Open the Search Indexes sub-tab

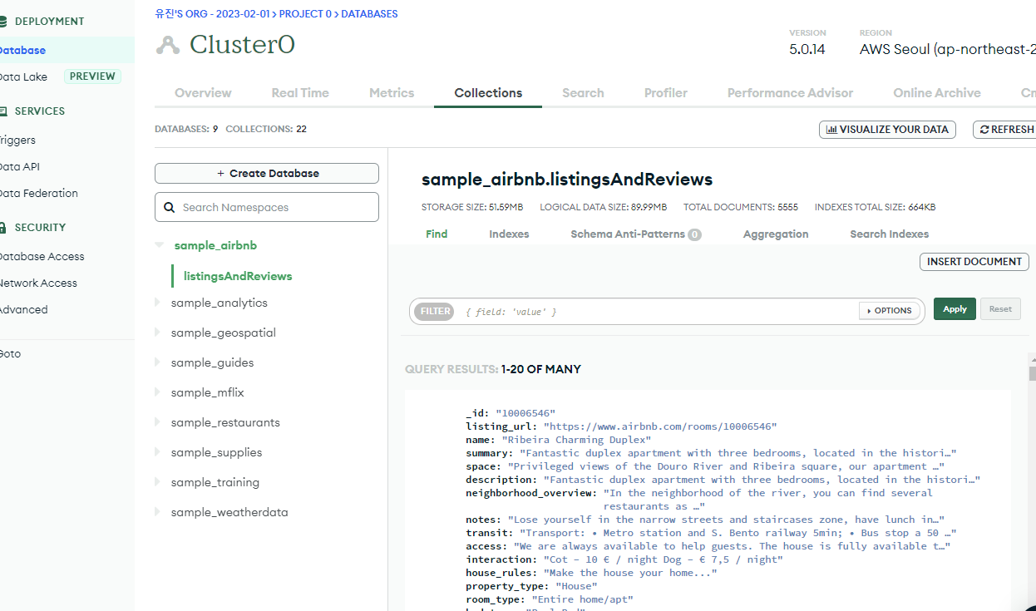coord(889,234)
